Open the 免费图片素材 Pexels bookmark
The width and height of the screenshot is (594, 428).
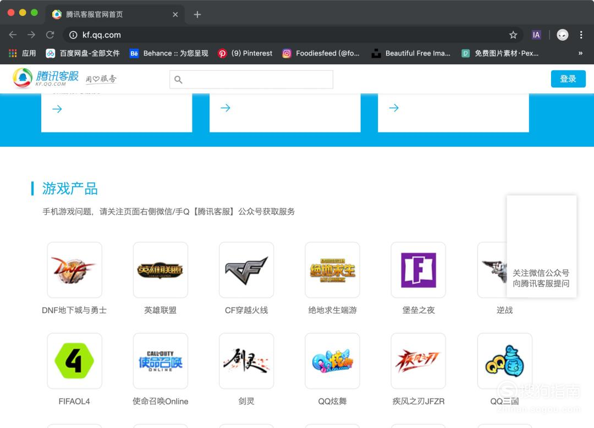[500, 53]
